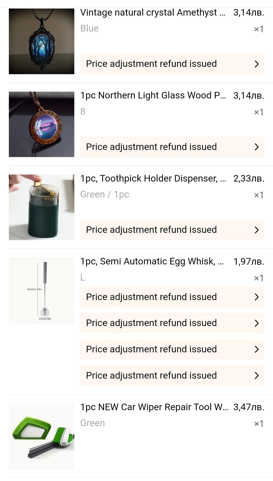The image size is (273, 481).
Task: Expand the toothpick holder refund banner arrow
Action: click(257, 230)
